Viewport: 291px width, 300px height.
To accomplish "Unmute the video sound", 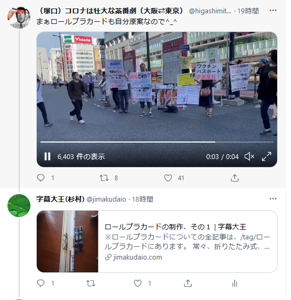I will [249, 156].
